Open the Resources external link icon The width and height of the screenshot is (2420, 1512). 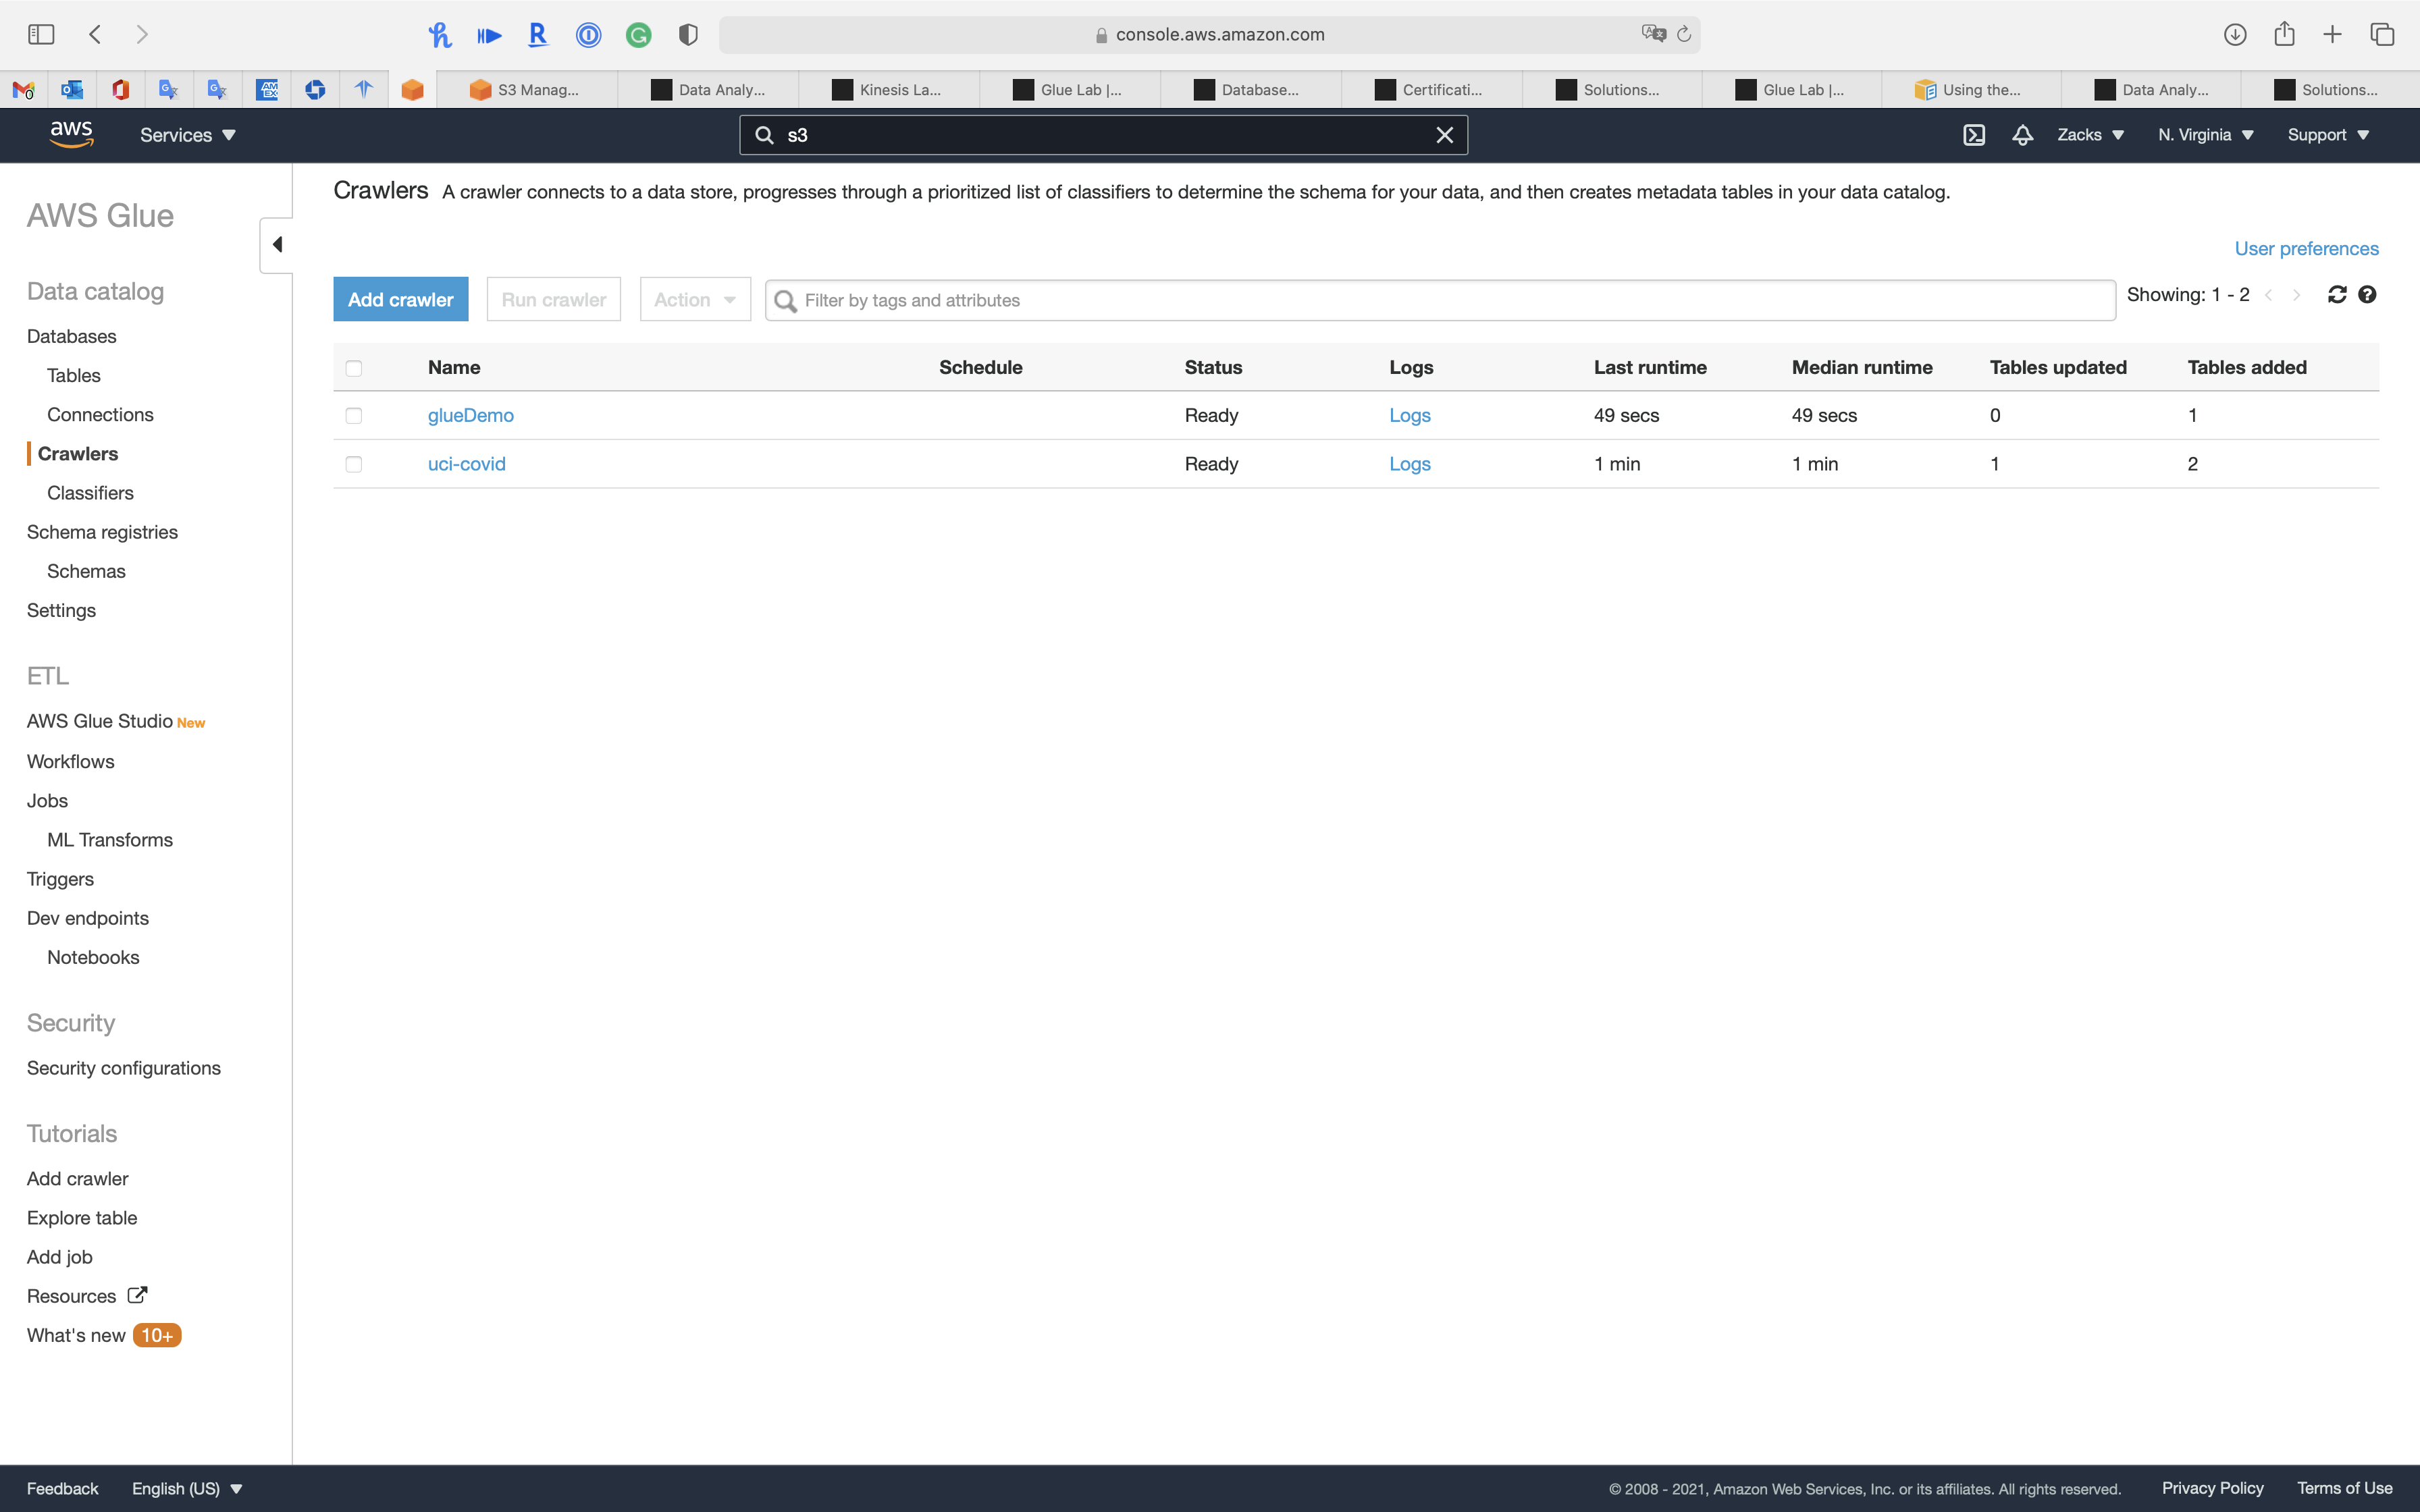[x=138, y=1295]
